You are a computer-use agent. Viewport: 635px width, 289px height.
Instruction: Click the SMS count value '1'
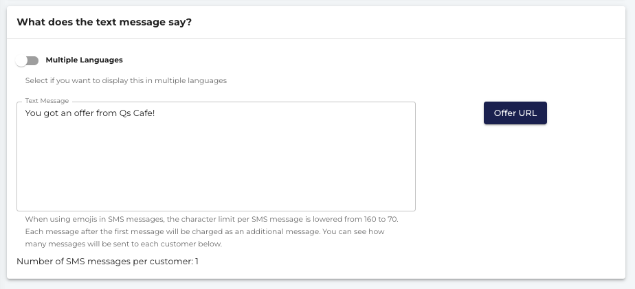[197, 262]
